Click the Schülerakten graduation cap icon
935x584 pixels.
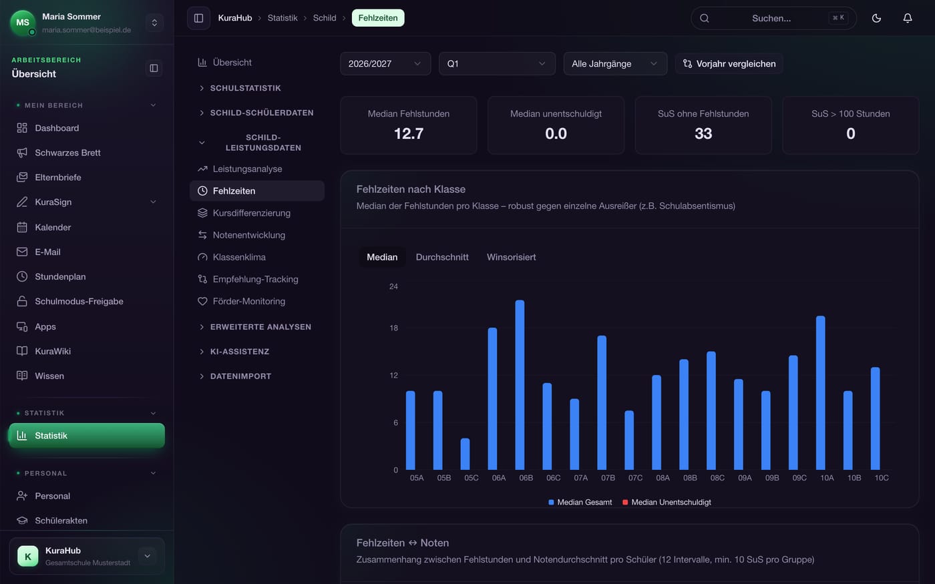pyautogui.click(x=22, y=521)
